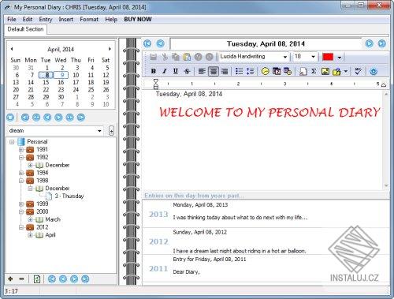Image resolution: width=394 pixels, height=299 pixels.
Task: Open the 2013 past entry
Action: click(x=266, y=214)
